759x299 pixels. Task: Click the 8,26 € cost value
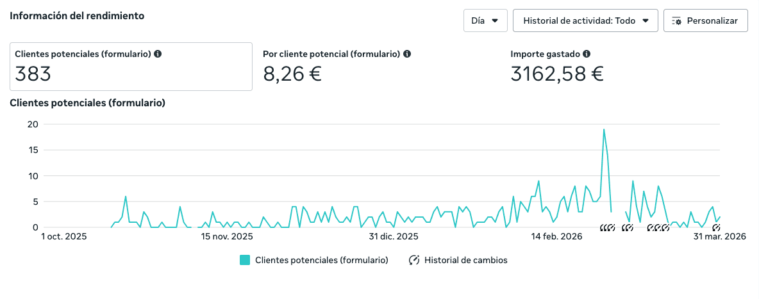pos(292,74)
